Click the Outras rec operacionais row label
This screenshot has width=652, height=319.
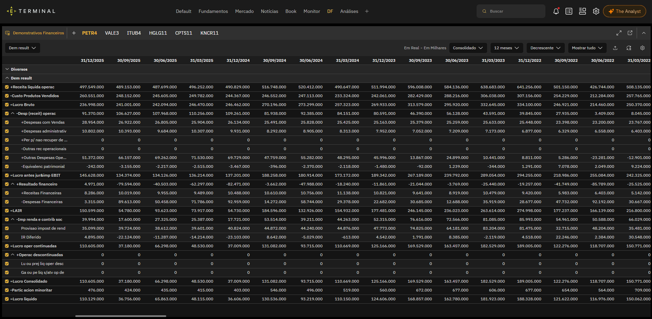44,149
